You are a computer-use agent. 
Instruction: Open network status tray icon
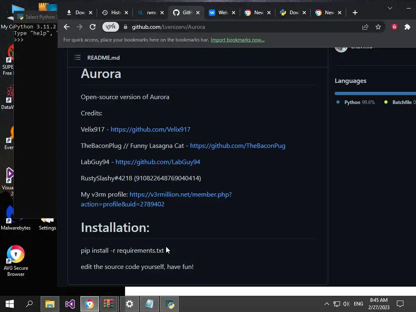[337, 304]
